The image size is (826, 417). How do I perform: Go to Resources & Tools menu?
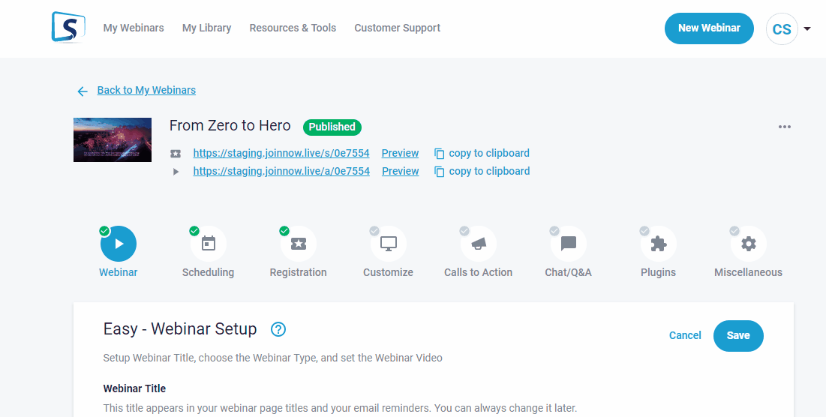[293, 28]
